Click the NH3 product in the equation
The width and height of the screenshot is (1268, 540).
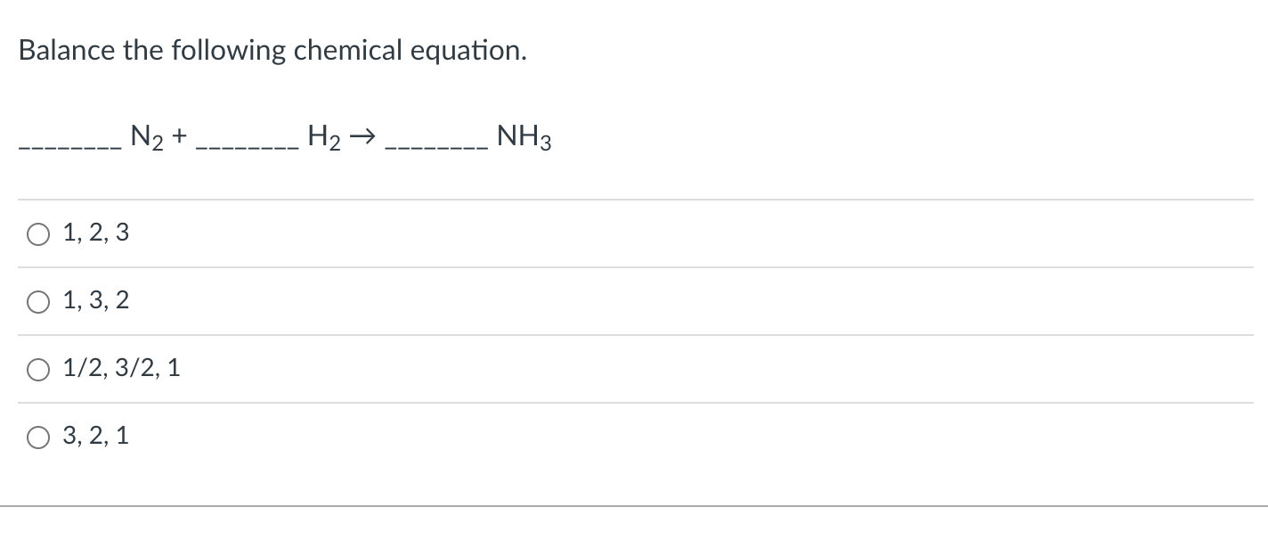[524, 137]
